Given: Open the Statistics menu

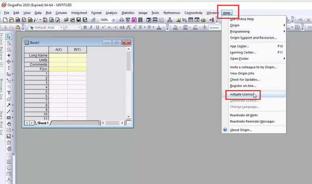Looking at the screenshot, I should pos(128,13).
